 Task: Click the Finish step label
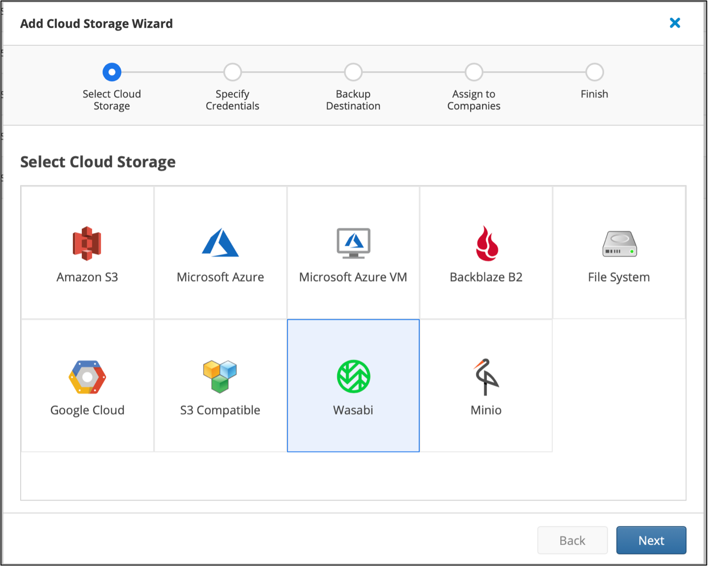595,94
